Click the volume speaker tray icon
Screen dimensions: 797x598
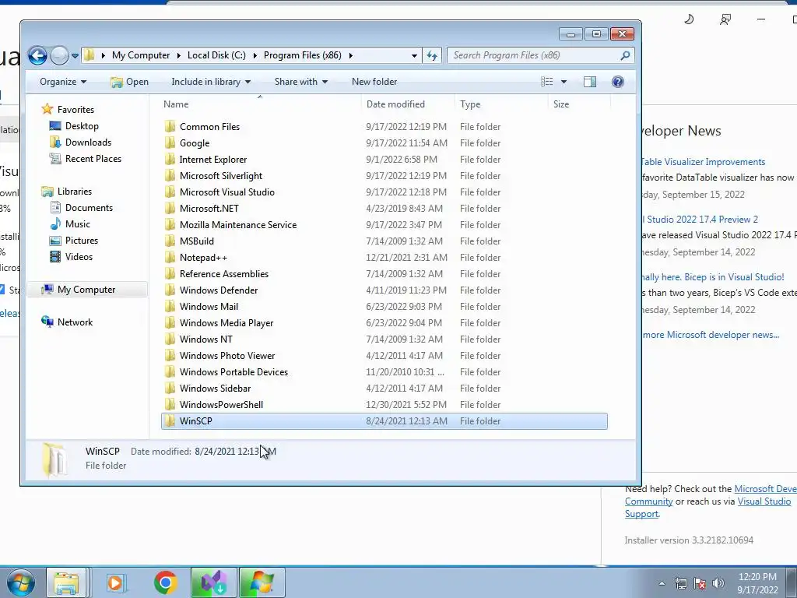tap(718, 583)
